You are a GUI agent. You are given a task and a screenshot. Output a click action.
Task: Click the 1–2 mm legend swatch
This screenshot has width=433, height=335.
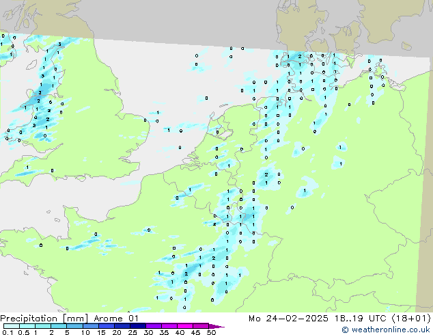43,326
